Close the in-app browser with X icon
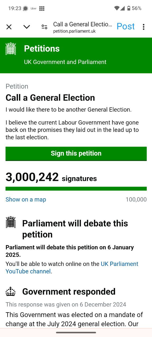The height and width of the screenshot is (337, 152). tap(9, 27)
